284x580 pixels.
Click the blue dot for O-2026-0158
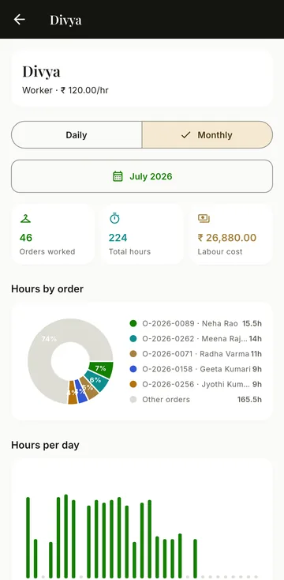click(x=133, y=369)
